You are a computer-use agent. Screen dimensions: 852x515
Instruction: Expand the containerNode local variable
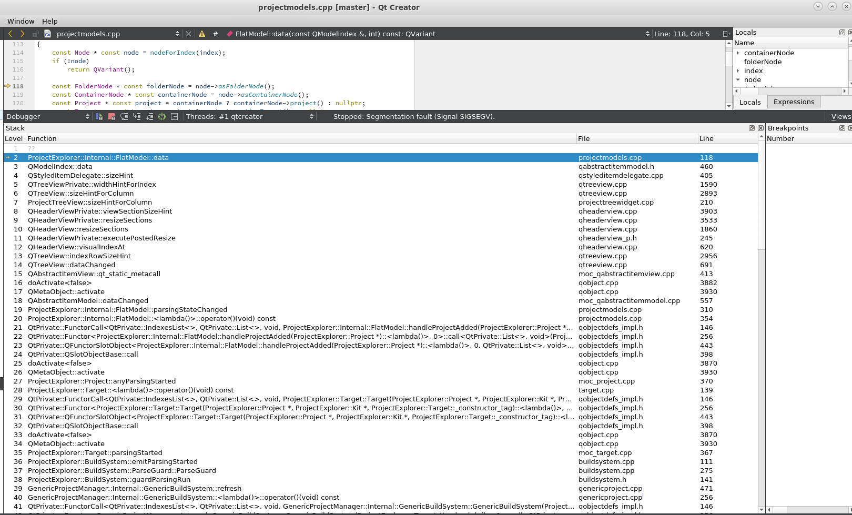(738, 53)
